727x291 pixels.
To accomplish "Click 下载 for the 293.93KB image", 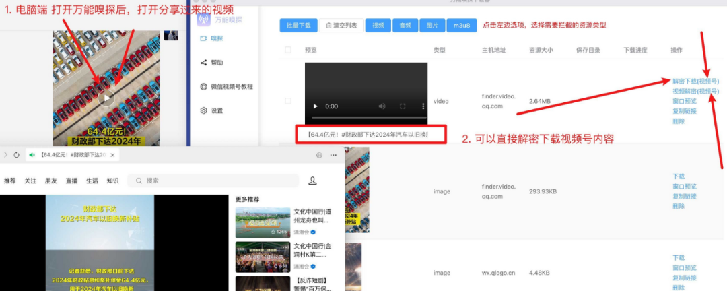I will click(679, 176).
